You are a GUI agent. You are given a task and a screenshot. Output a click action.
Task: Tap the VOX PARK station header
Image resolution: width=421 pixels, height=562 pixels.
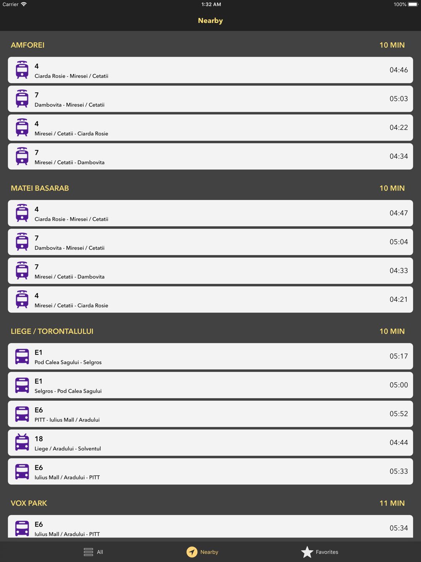pyautogui.click(x=29, y=503)
